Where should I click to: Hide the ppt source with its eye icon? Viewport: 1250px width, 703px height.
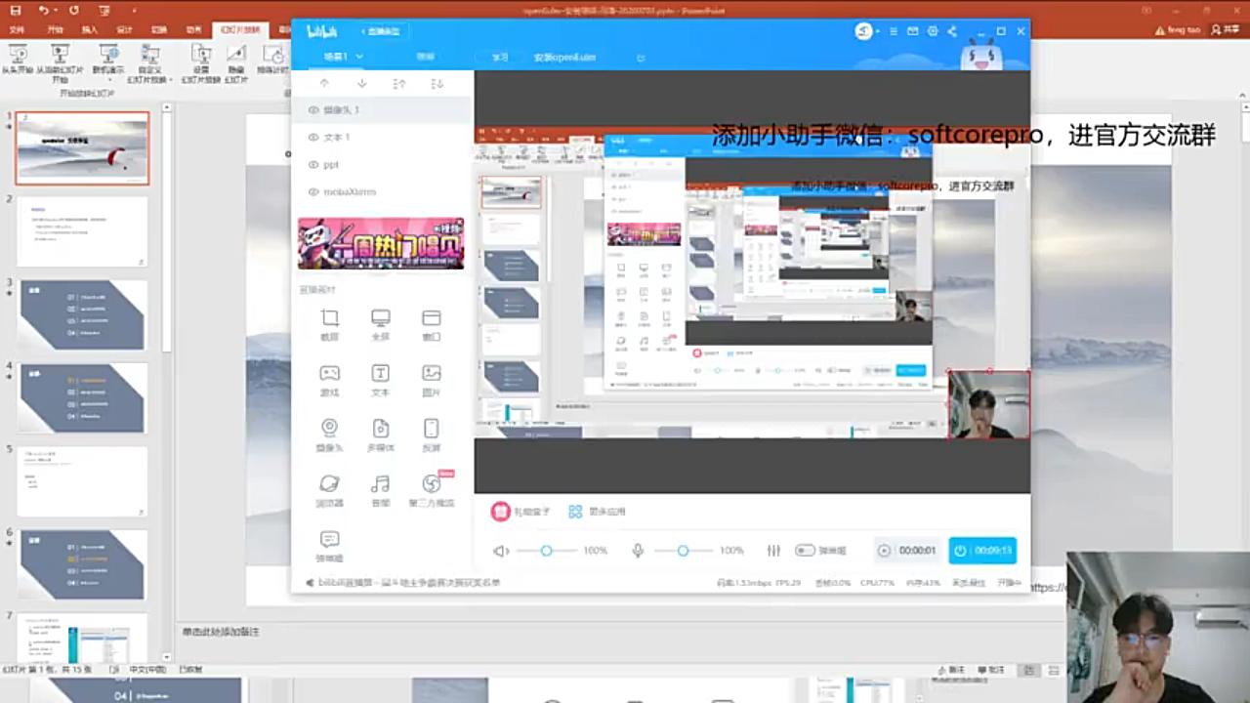[x=314, y=165]
